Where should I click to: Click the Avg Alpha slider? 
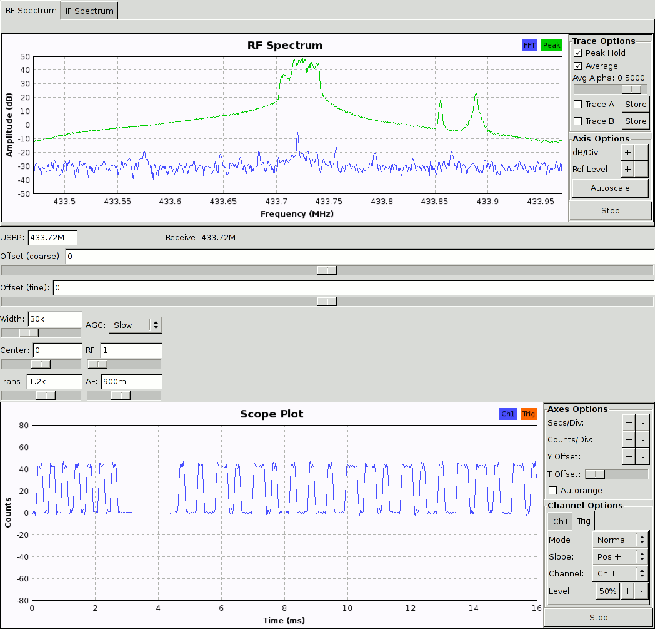(x=610, y=89)
